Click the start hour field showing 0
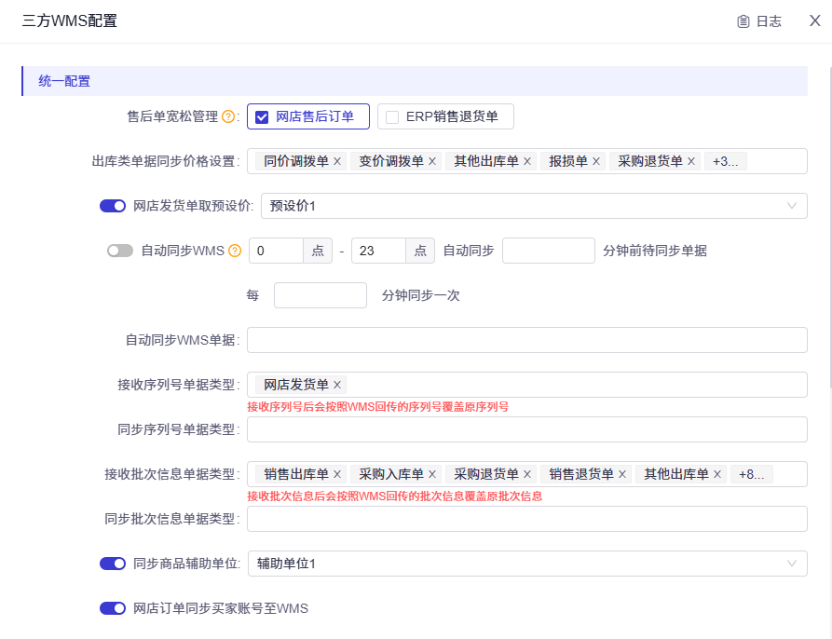Viewport: 832px width, 639px height. pos(277,251)
